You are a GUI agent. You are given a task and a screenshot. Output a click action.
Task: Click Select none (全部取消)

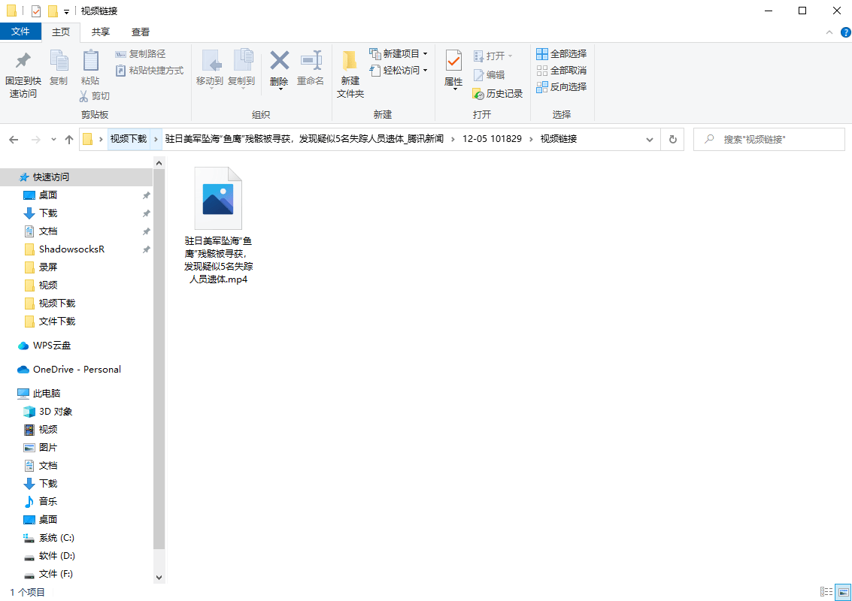561,71
